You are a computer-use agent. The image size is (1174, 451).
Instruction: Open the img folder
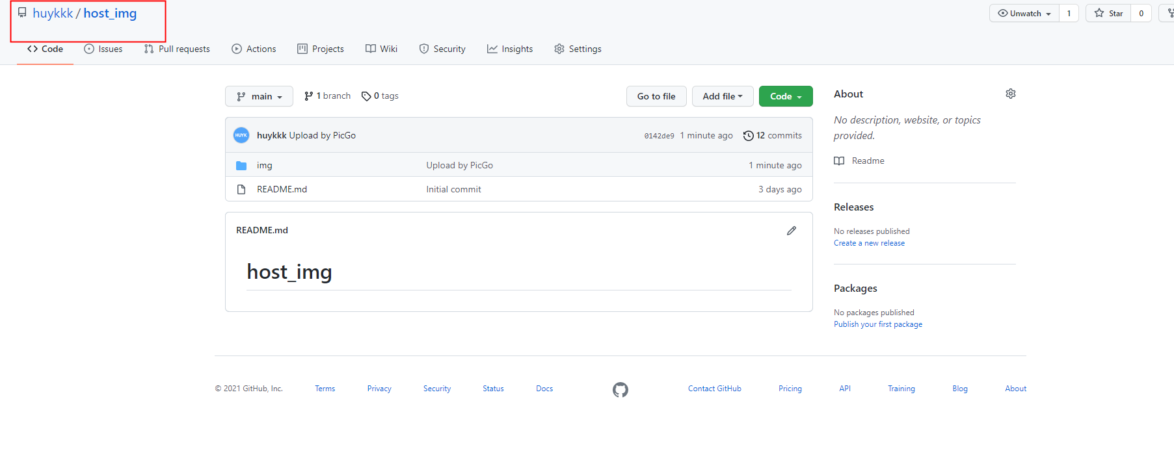coord(265,165)
